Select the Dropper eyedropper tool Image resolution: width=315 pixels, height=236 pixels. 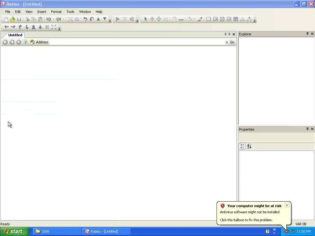click(200, 19)
